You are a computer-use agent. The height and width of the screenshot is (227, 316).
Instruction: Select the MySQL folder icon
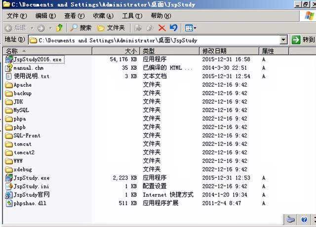coord(9,110)
